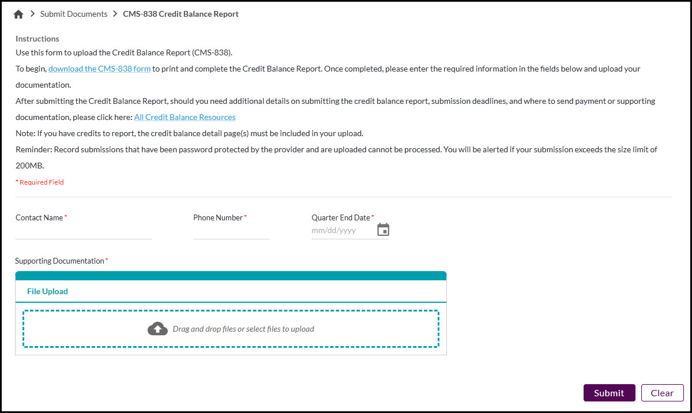Select the calendar icon beside Quarter End Date
692x413 pixels.
click(383, 229)
